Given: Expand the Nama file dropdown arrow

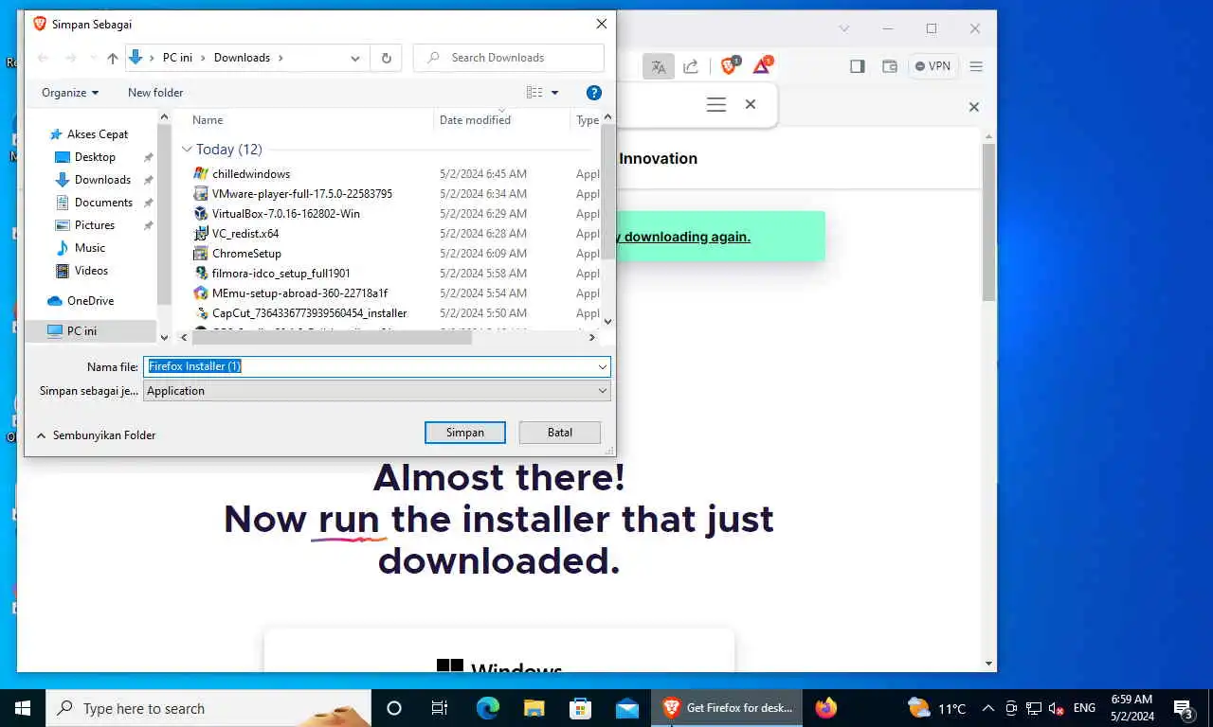Looking at the screenshot, I should [602, 366].
